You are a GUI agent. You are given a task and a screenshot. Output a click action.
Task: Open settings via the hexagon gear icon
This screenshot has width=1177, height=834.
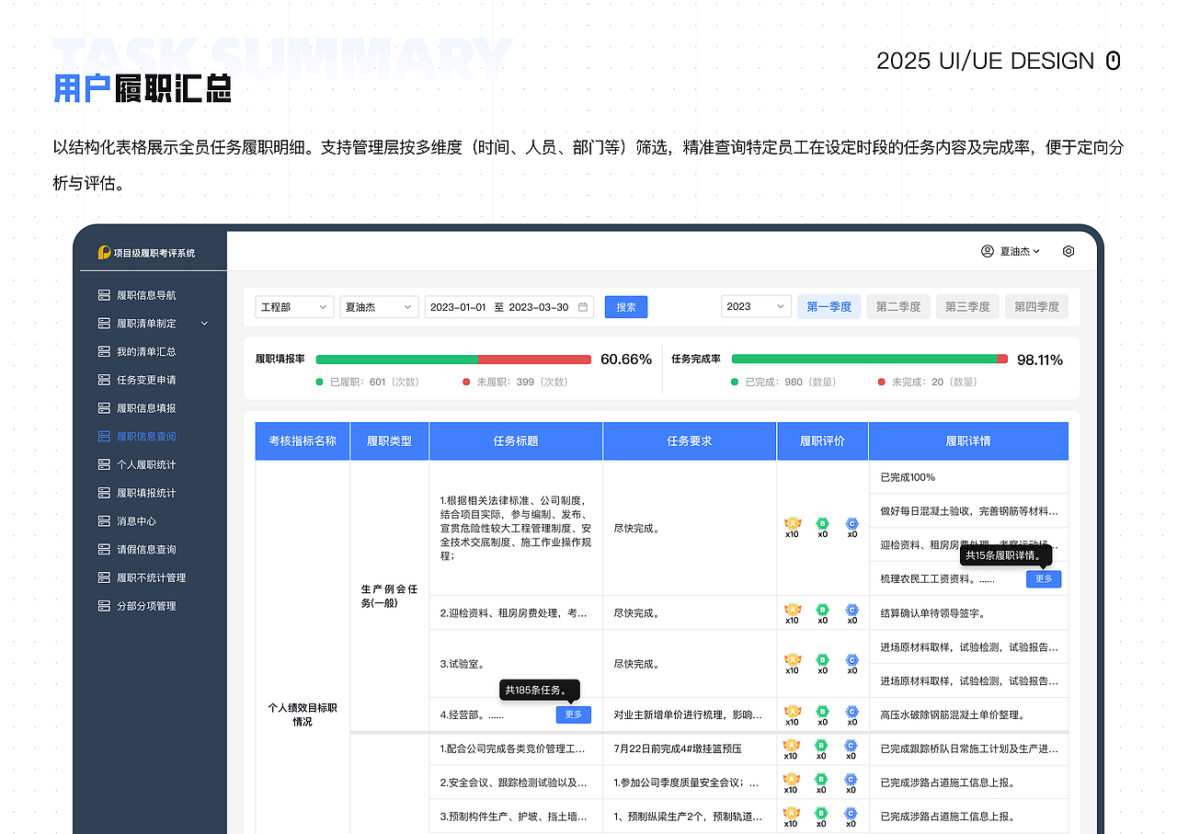(x=1068, y=251)
